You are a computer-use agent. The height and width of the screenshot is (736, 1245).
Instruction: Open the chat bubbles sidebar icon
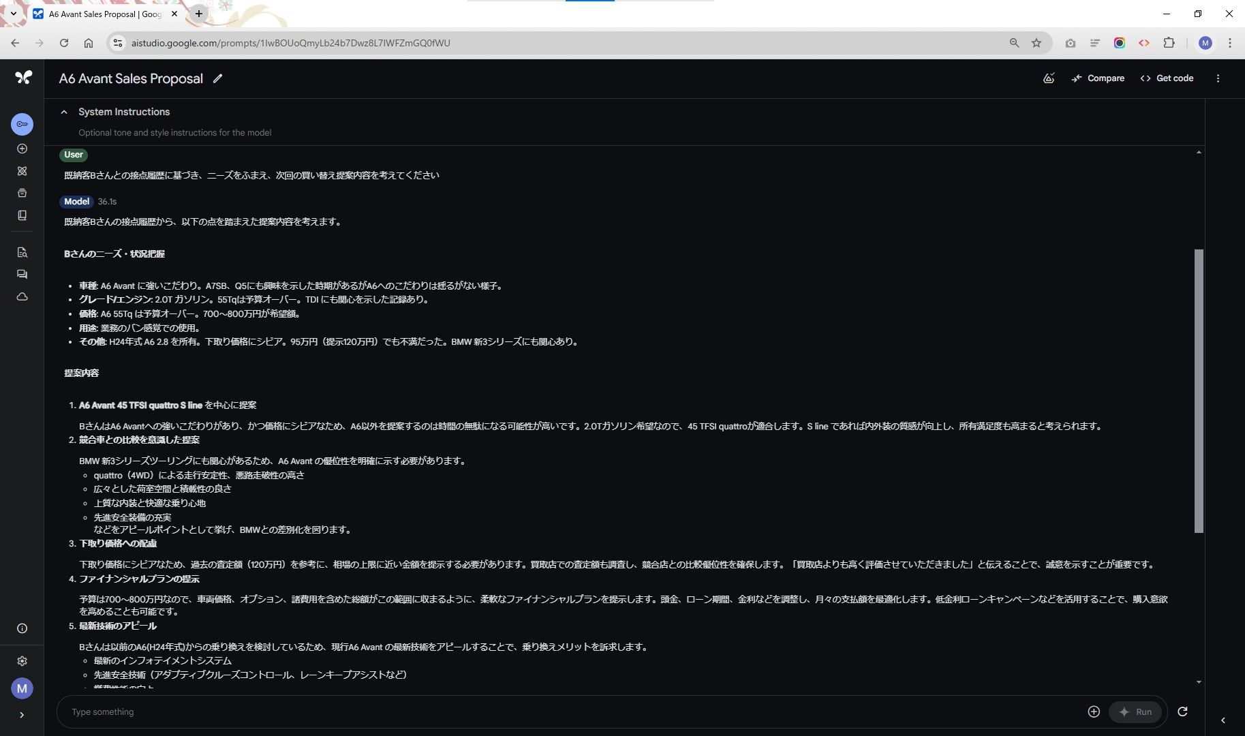(x=22, y=274)
